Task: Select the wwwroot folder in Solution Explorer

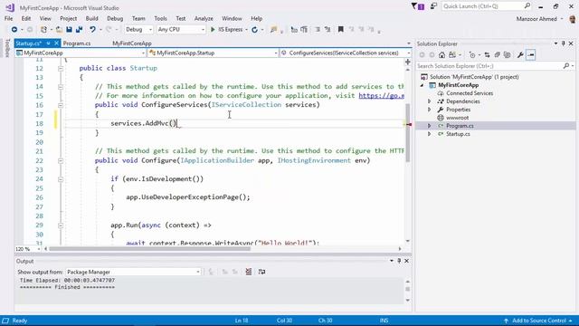Action: pos(457,118)
